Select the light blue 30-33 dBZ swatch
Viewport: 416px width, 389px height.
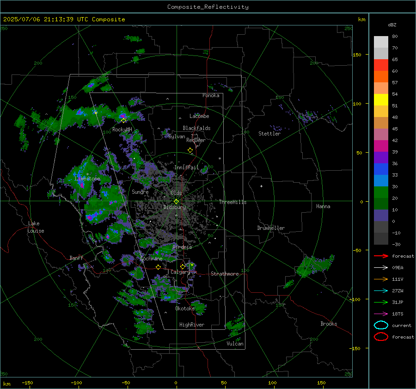[381, 180]
